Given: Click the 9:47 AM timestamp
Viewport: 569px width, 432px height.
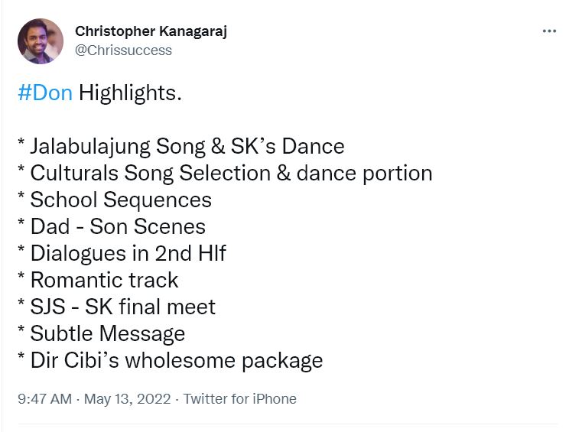Looking at the screenshot, I should (44, 399).
